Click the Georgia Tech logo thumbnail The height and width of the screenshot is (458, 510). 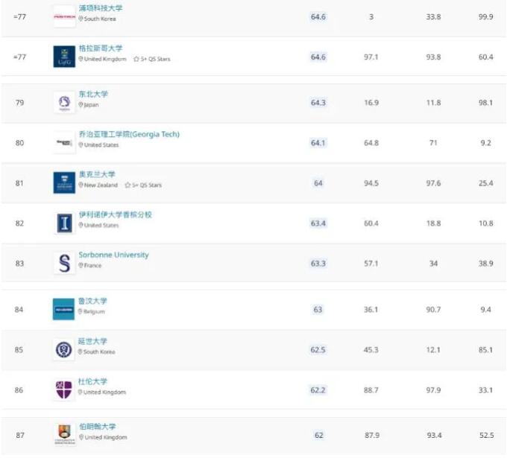tap(64, 142)
